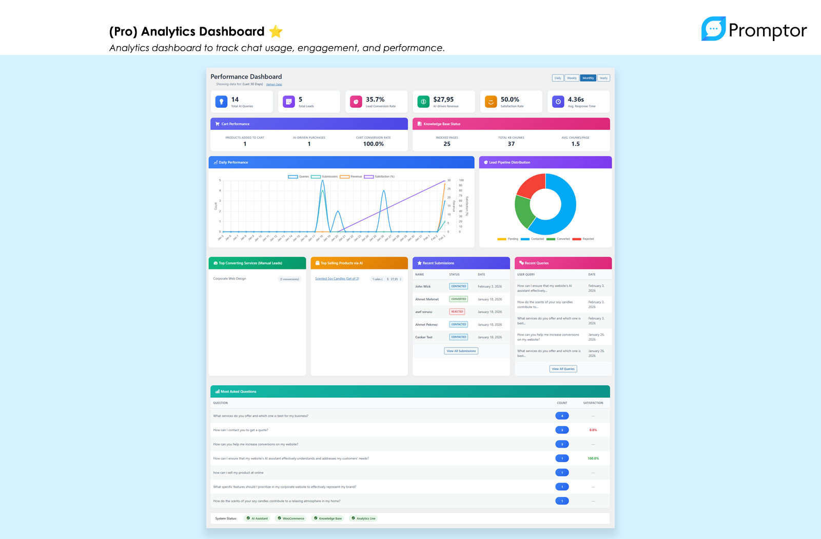Screen dimensions: 821x539
Task: Click the Satisfaction Rate smiley icon
Action: point(491,102)
